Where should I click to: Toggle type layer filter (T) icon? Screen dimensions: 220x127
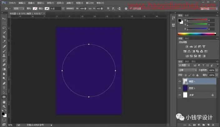point(203,65)
